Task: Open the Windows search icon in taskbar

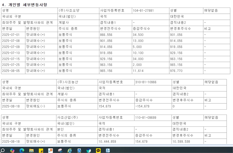Action: [x=3, y=150]
